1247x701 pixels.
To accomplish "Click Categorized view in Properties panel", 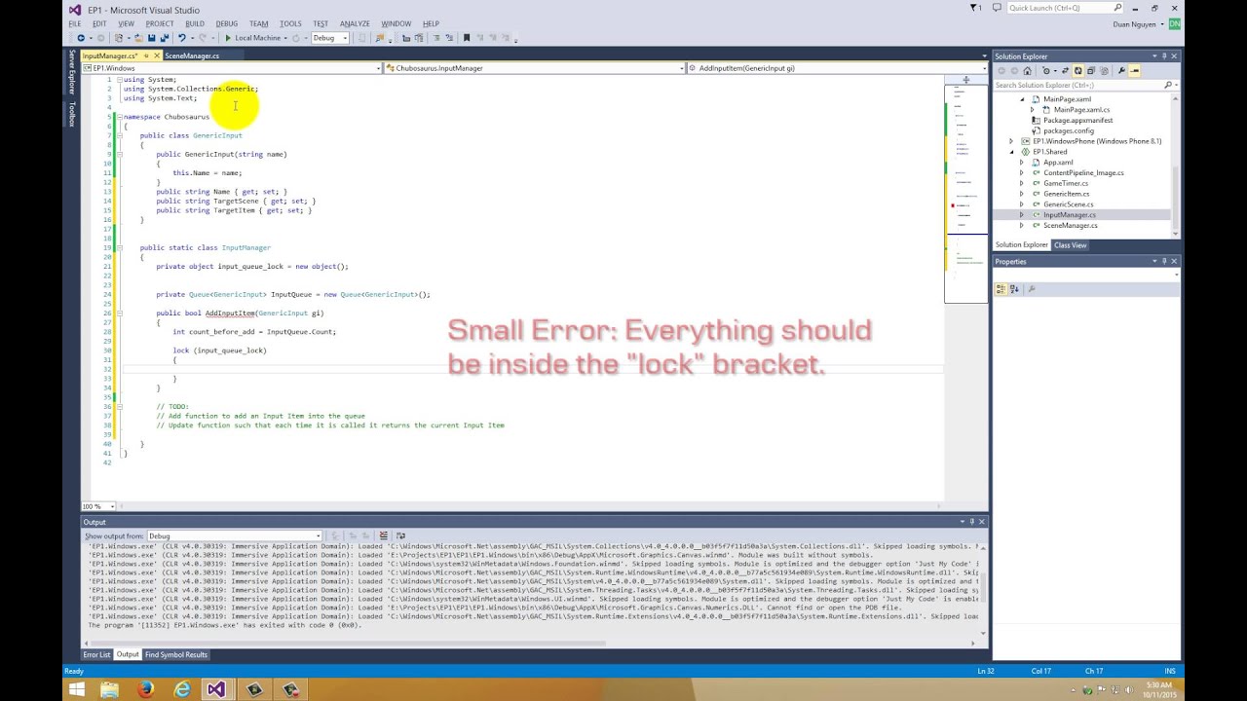I will [1001, 289].
